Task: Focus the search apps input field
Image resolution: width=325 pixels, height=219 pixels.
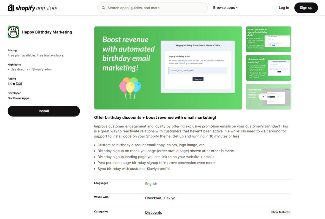Action: click(x=153, y=8)
